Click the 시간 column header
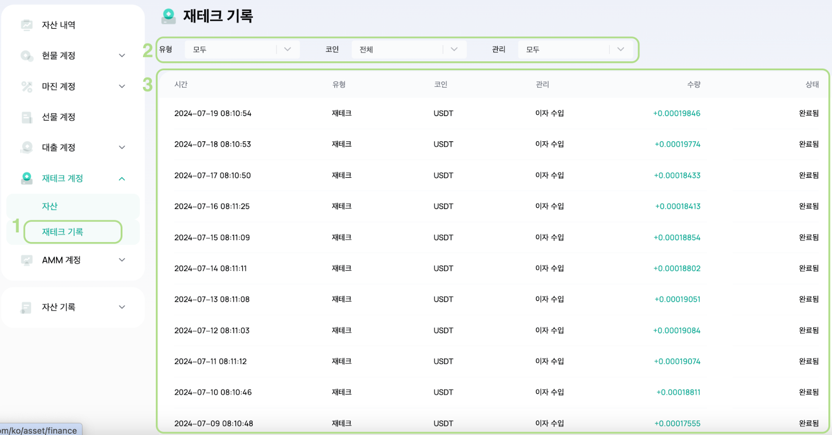 coord(181,84)
